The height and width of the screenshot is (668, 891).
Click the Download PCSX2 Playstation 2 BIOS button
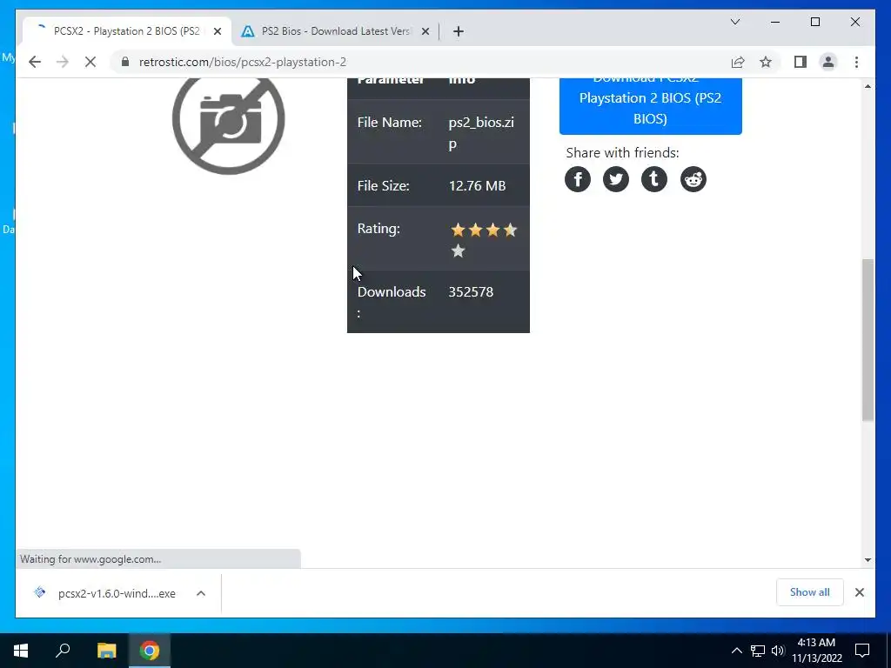pos(651,106)
